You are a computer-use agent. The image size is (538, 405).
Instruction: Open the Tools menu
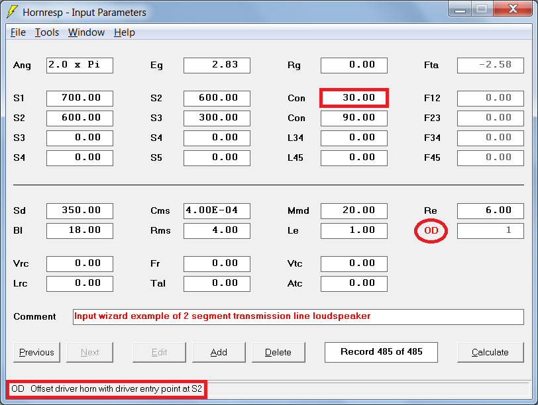point(47,32)
